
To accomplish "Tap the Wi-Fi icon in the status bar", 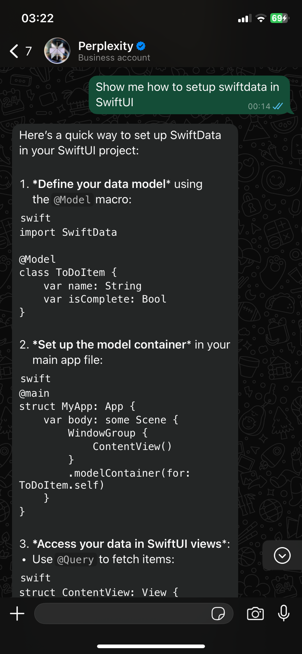I will click(261, 19).
